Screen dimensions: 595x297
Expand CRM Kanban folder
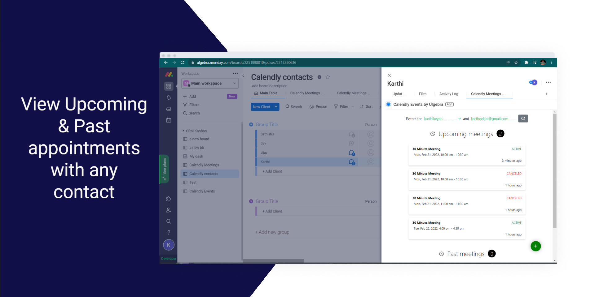coord(183,131)
